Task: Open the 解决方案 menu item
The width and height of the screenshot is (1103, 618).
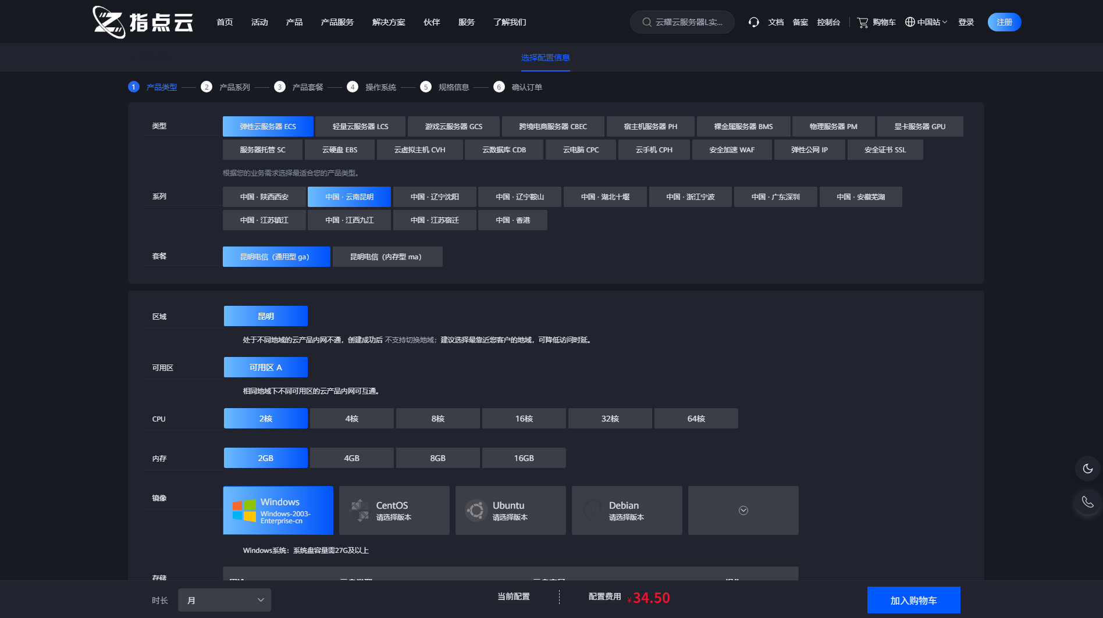Action: click(x=389, y=22)
